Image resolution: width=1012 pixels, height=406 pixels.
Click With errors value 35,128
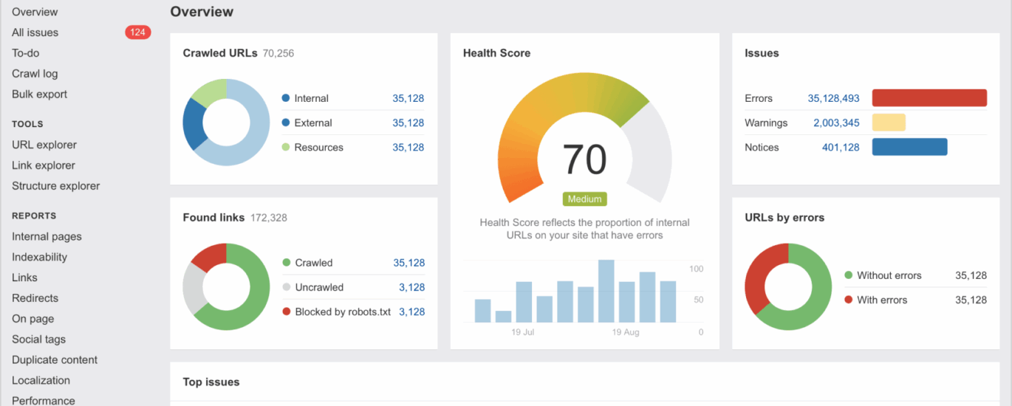coord(971,300)
